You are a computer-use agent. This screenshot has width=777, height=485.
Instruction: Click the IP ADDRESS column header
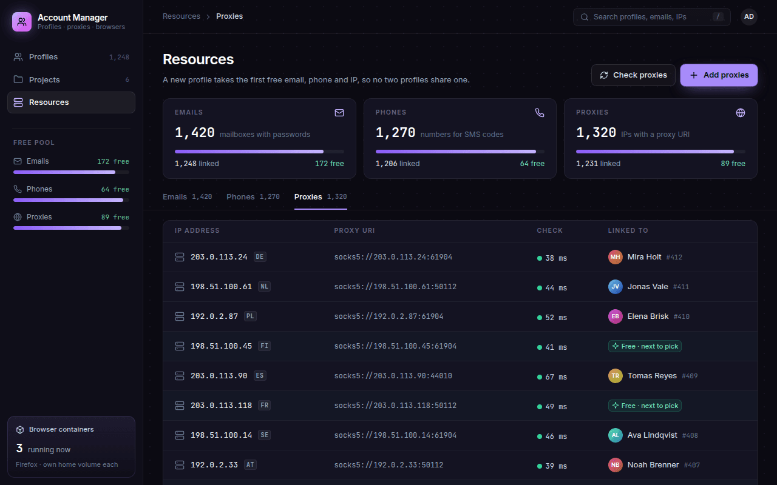(197, 231)
